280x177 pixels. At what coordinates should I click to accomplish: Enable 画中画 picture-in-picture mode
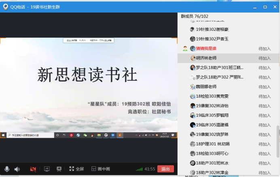click(x=100, y=169)
